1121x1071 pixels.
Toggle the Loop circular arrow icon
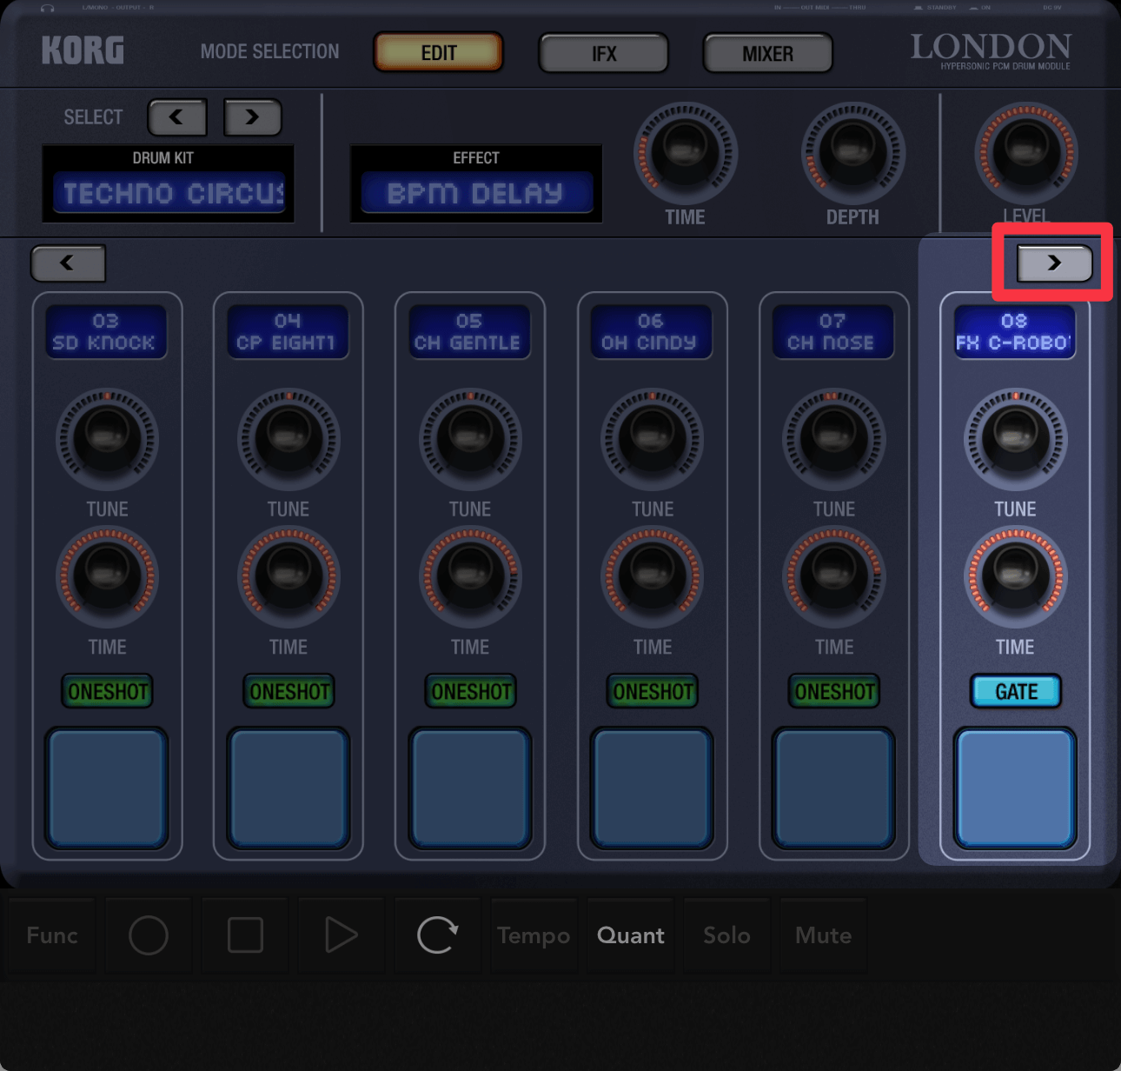coord(437,935)
